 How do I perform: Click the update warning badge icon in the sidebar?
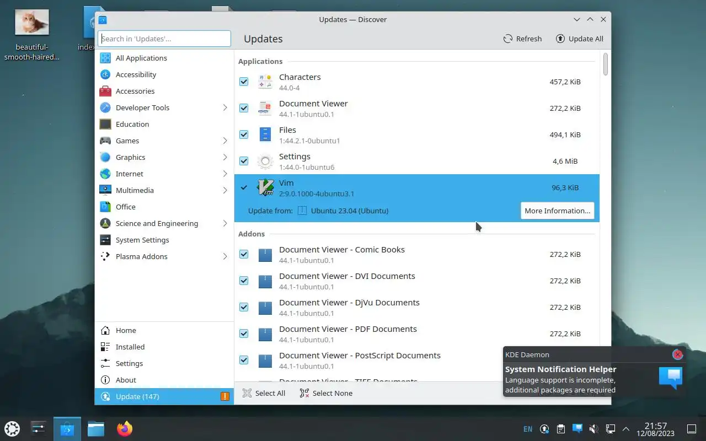coord(225,396)
